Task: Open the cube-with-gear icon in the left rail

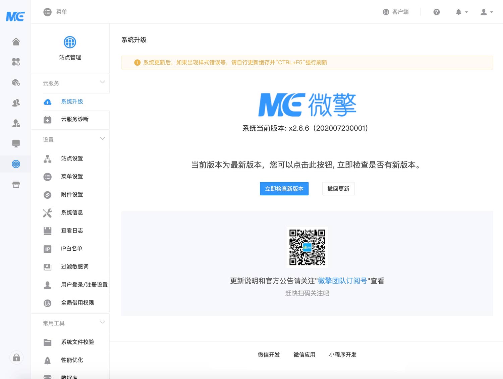Action: click(16, 82)
